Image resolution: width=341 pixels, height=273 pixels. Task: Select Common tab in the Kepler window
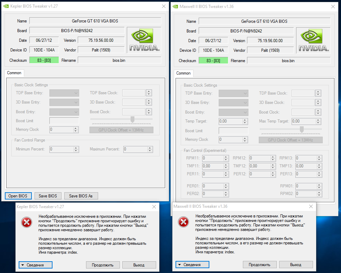pyautogui.click(x=14, y=73)
